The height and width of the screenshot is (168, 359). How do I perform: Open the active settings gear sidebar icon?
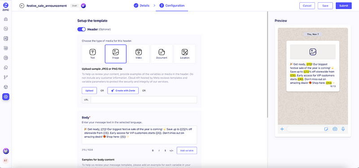[x=6, y=97]
